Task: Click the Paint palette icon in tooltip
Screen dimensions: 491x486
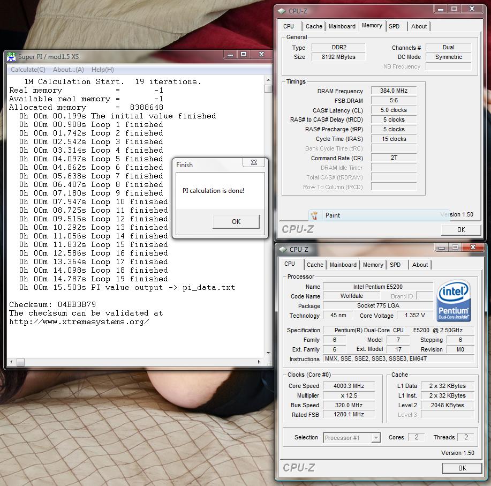Action: pyautogui.click(x=315, y=215)
